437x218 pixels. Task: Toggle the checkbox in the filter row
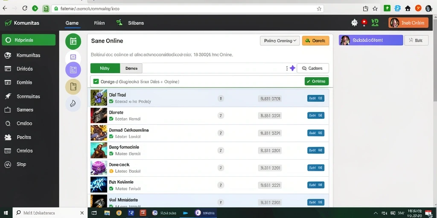(x=96, y=81)
